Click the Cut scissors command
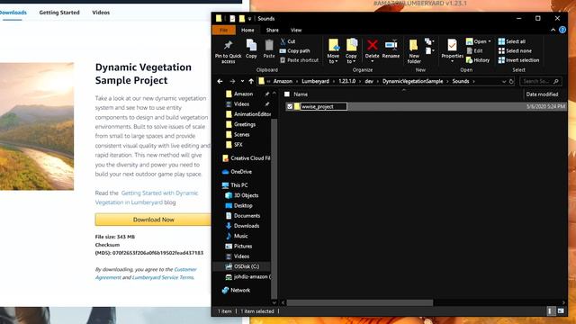The height and width of the screenshot is (324, 576). (x=288, y=41)
